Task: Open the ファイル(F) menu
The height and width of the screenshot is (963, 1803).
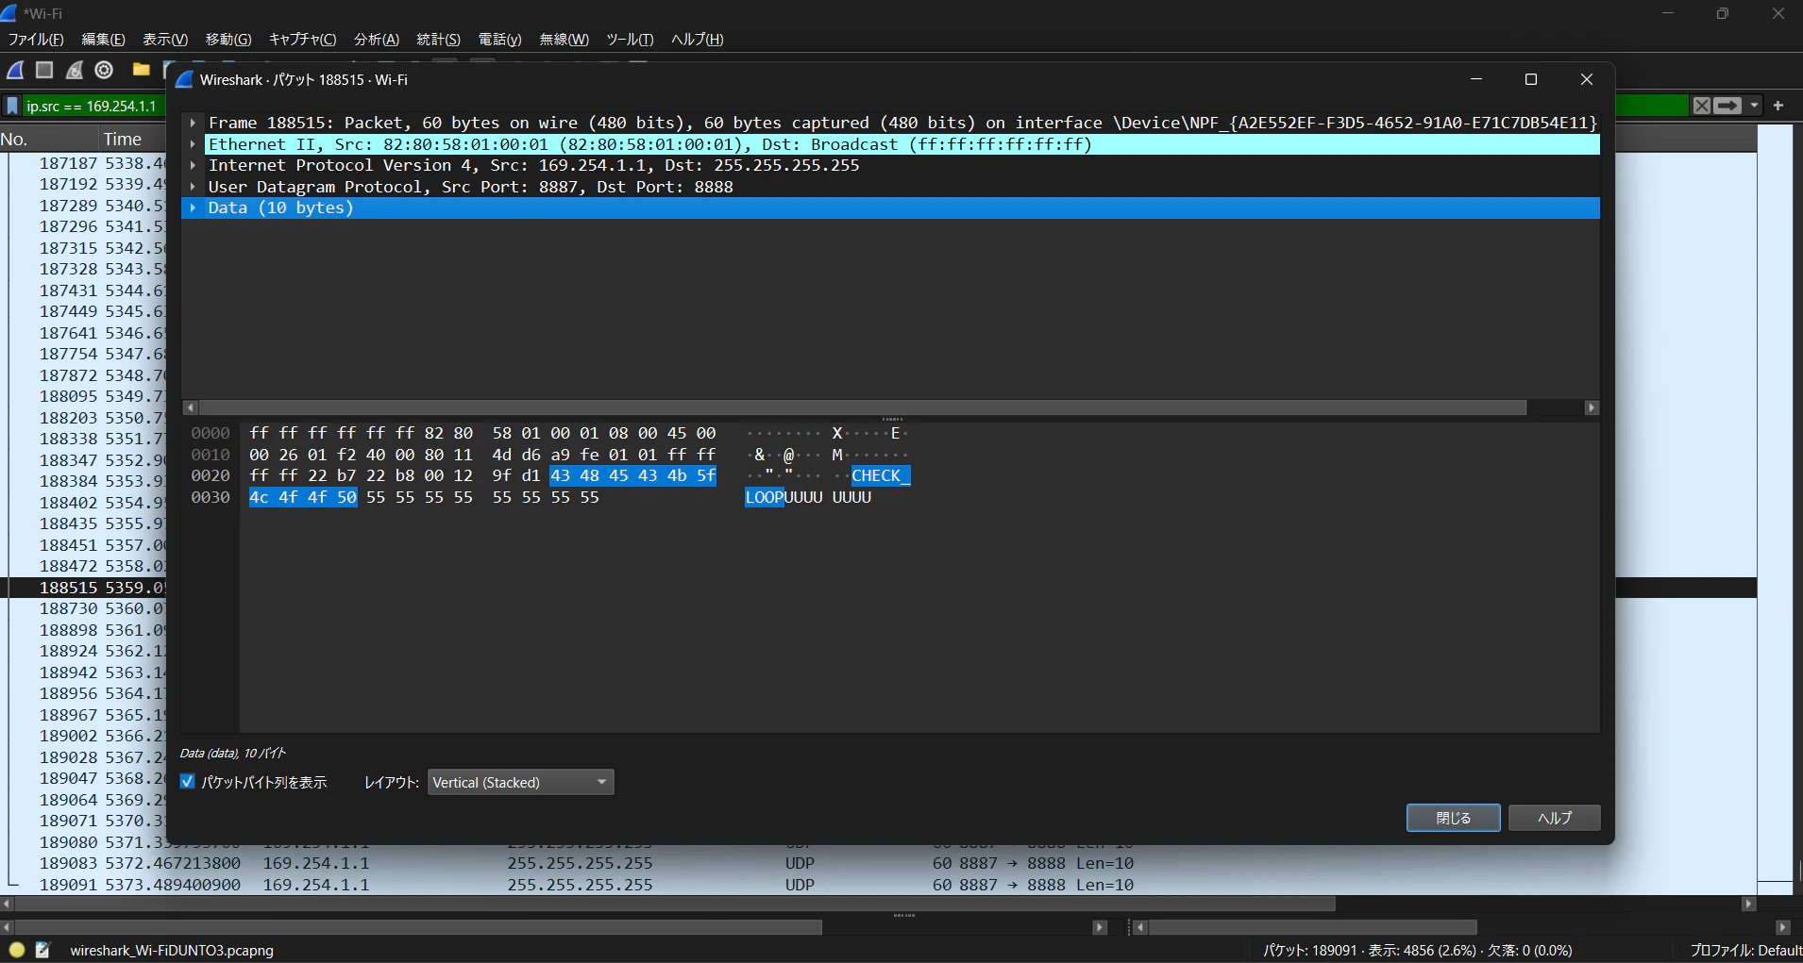Action: pos(36,40)
